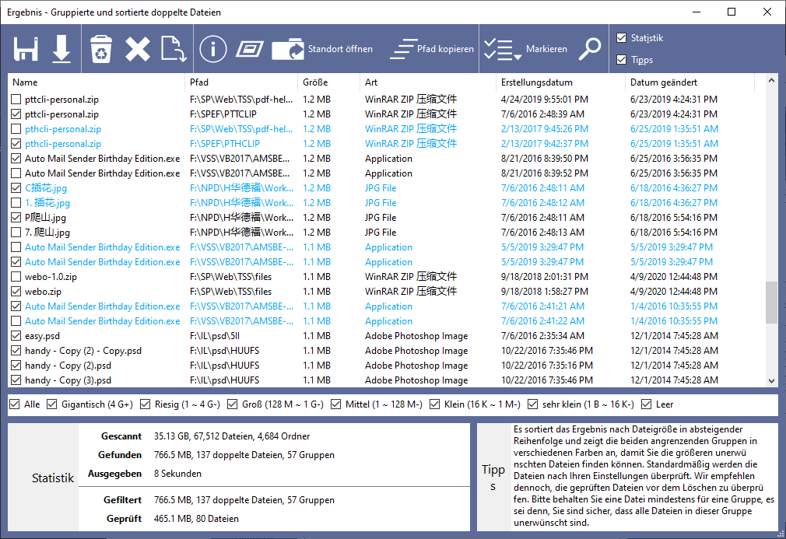
Task: Click the file list scrollbar down arrow
Action: point(771,380)
